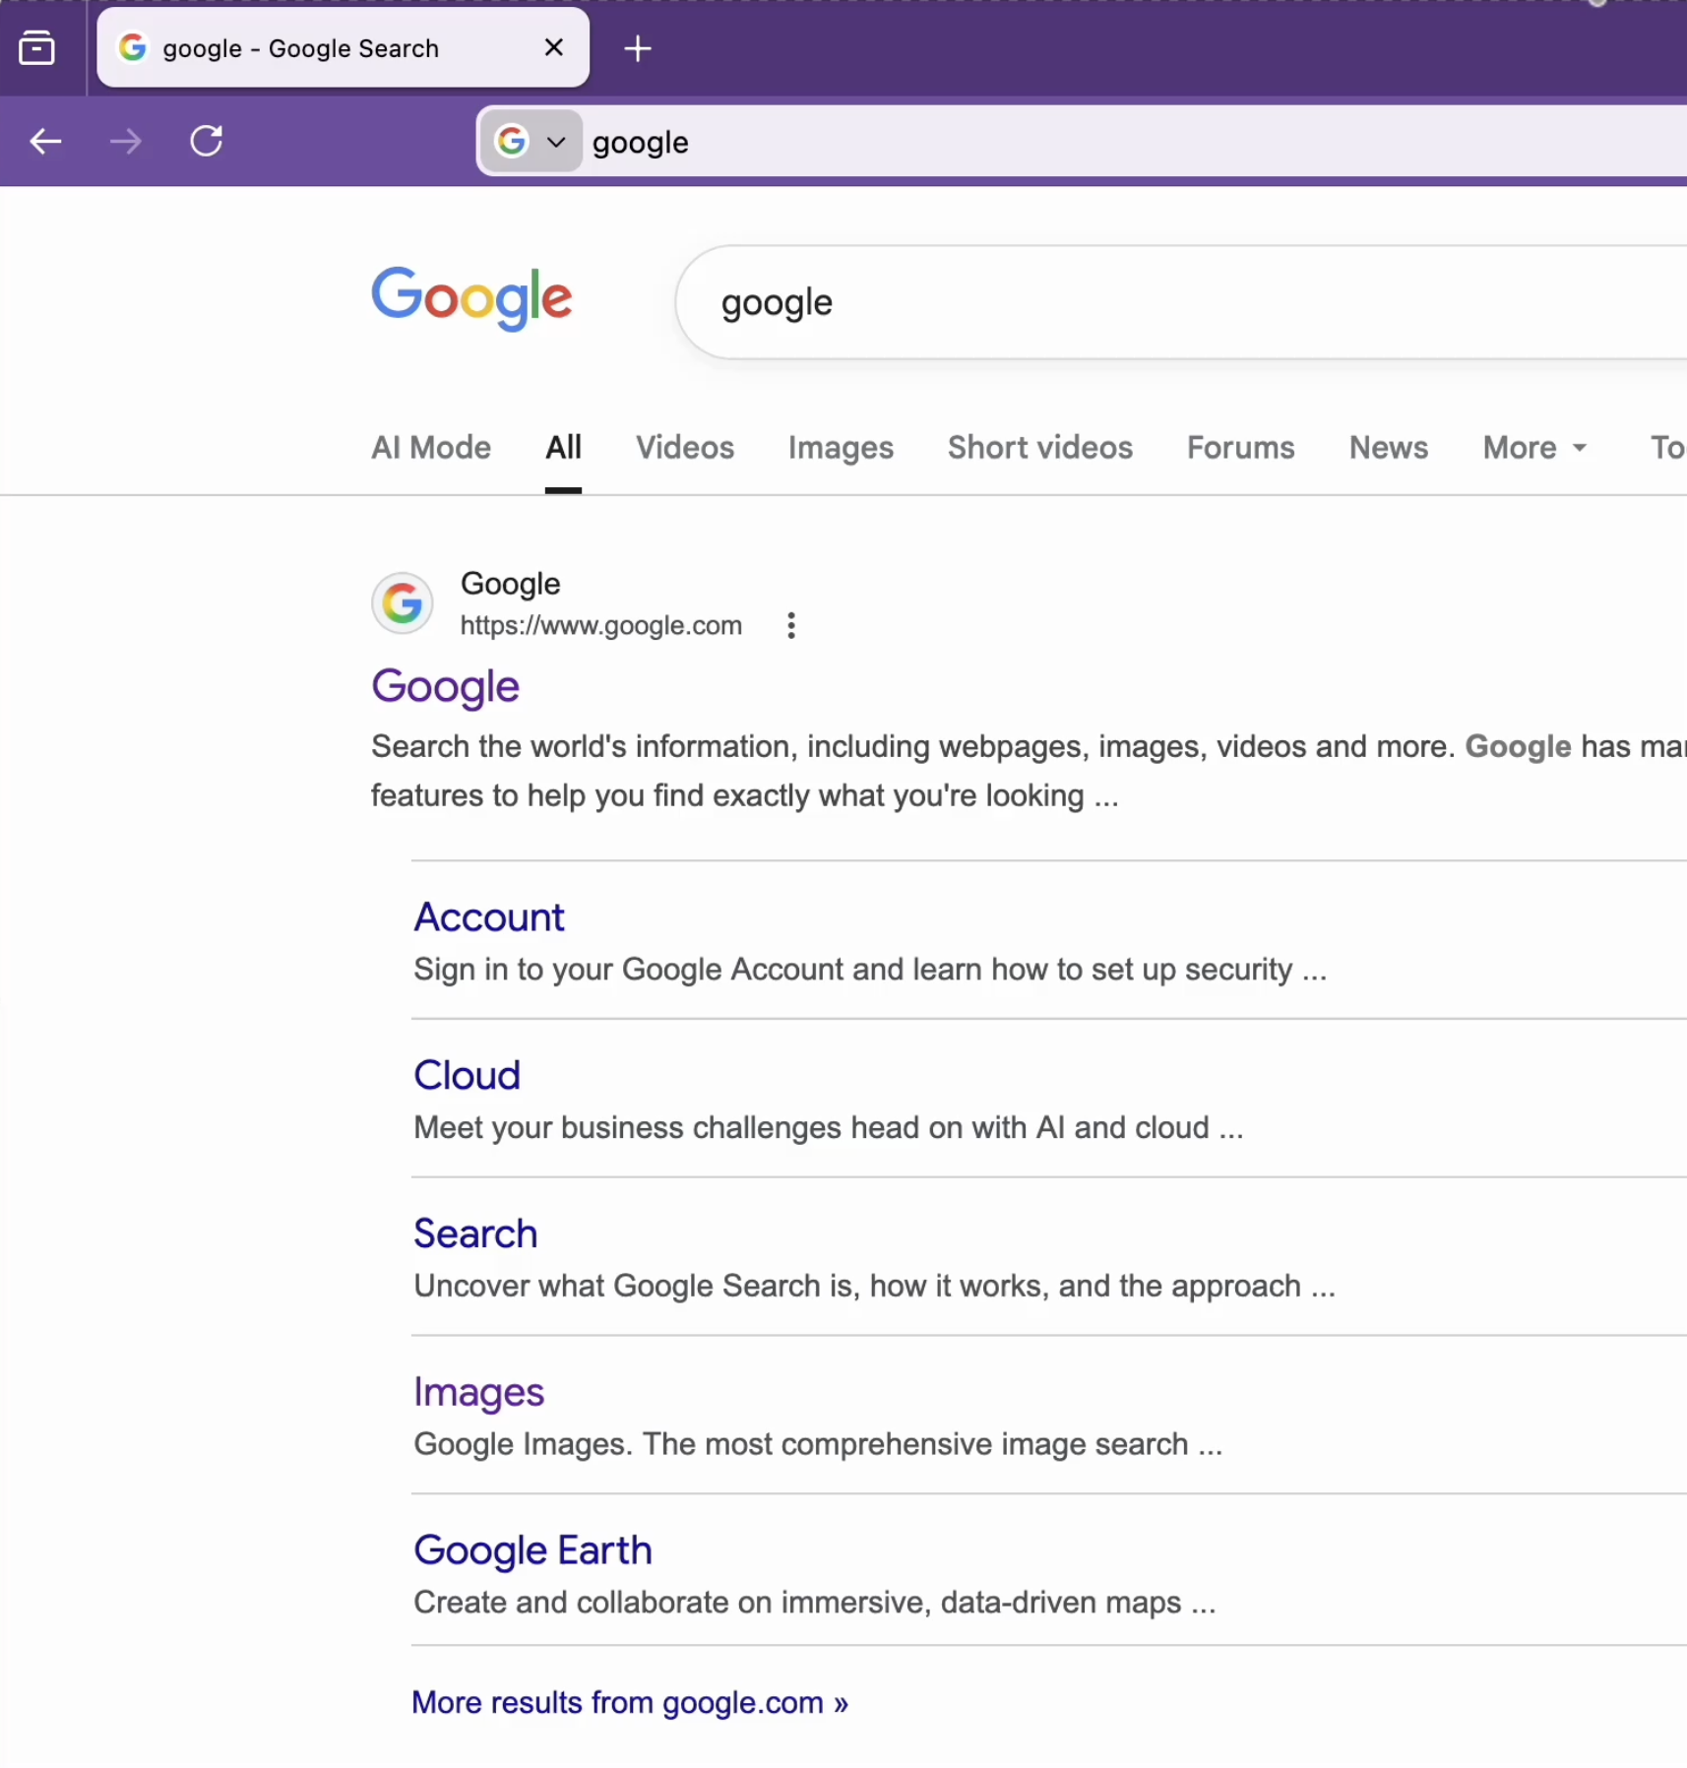Screen dimensions: 1687x1768
Task: Click the browser forward arrow
Action: tap(125, 142)
